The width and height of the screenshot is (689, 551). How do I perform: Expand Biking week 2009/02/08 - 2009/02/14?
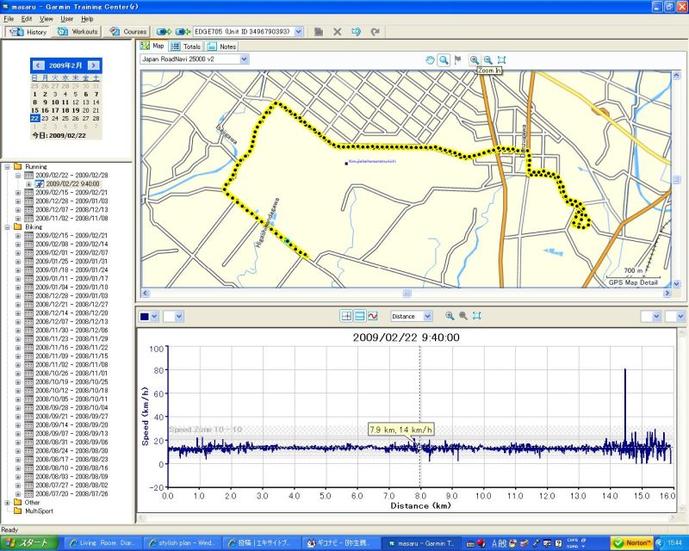point(18,245)
